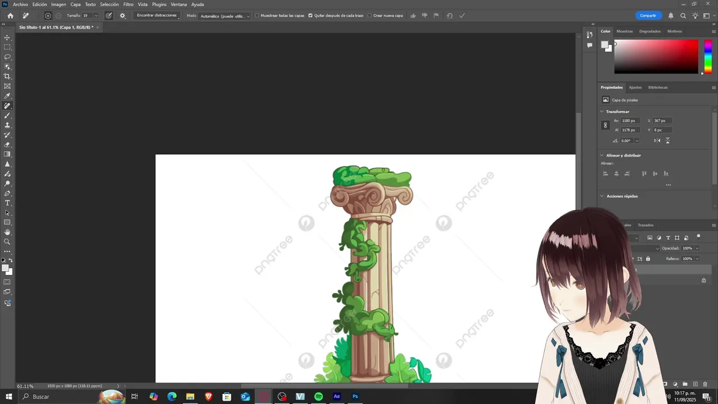The height and width of the screenshot is (404, 718).
Task: Click the X position input field
Action: pos(662,121)
